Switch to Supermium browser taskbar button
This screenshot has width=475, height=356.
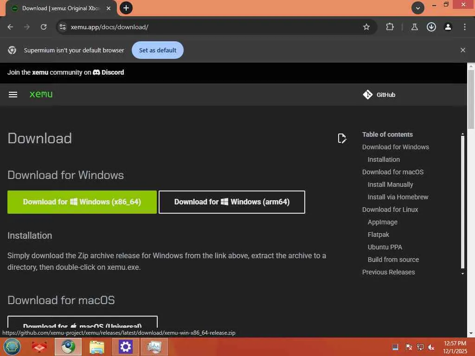(68, 347)
